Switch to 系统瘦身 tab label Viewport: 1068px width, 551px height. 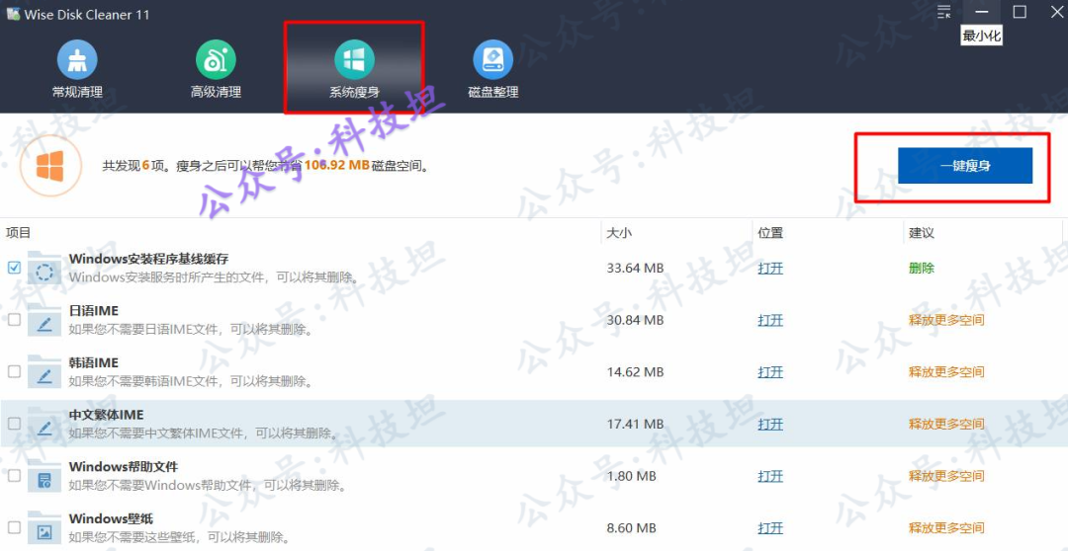click(354, 92)
